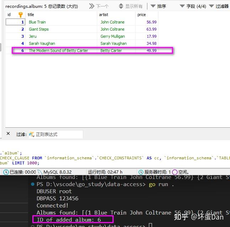Click the title column header

click(61, 15)
